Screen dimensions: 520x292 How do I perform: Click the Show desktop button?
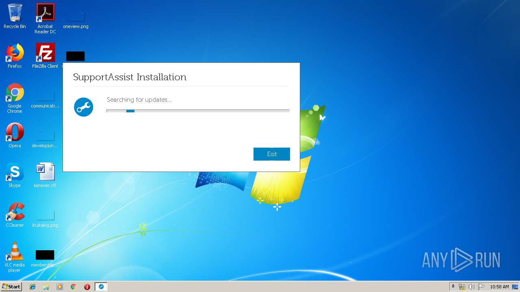(x=516, y=287)
